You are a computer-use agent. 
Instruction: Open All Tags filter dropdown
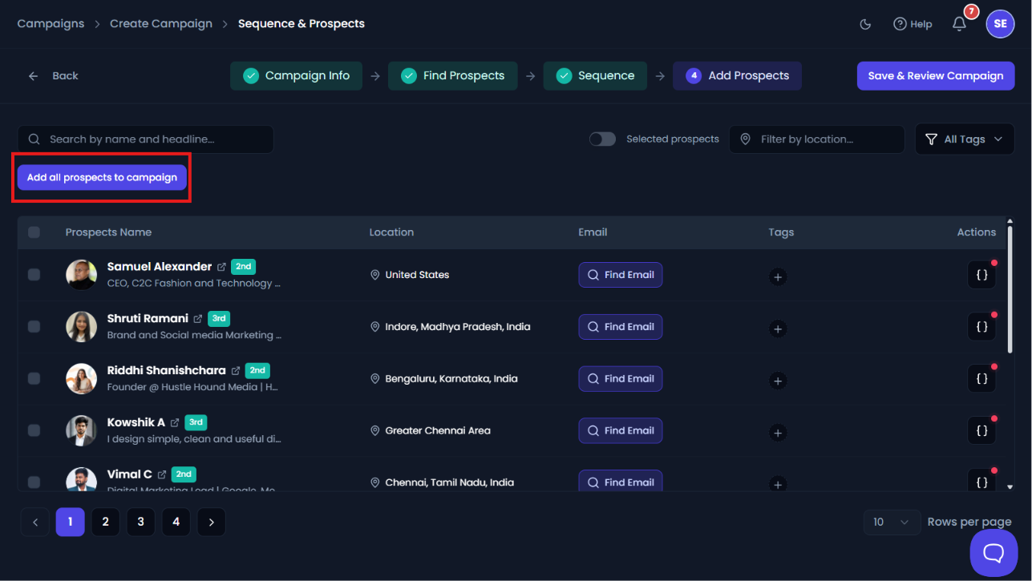pos(964,139)
